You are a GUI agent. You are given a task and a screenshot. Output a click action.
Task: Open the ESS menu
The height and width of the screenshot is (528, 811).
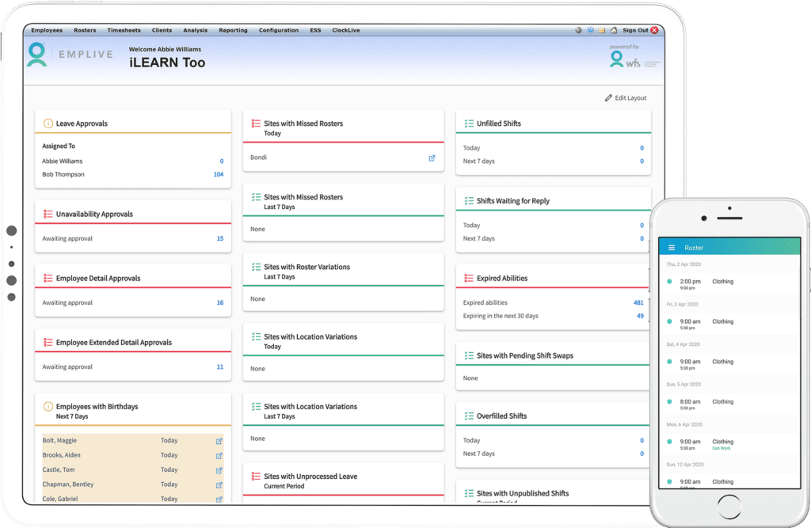315,30
